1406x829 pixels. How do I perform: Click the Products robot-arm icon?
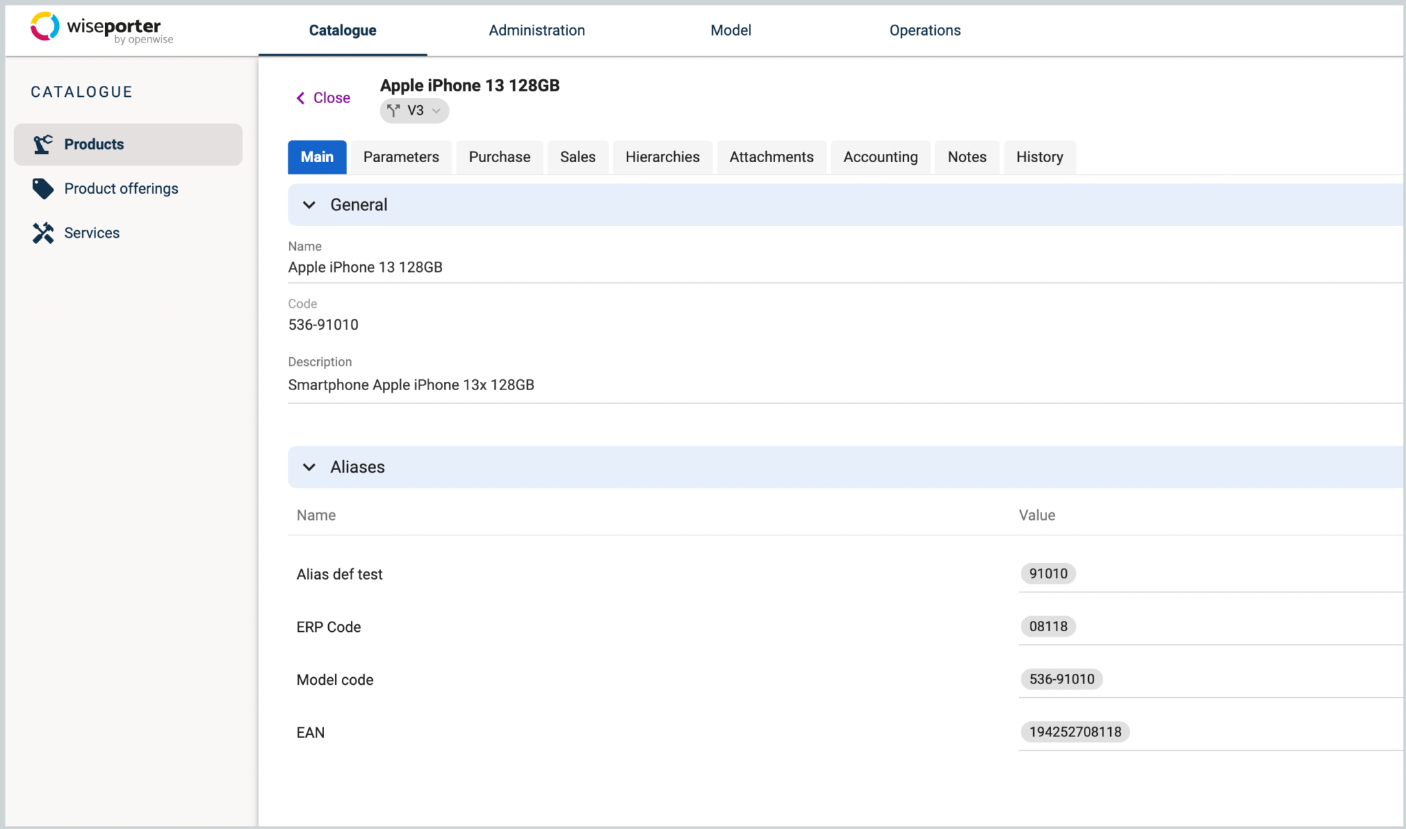click(43, 144)
